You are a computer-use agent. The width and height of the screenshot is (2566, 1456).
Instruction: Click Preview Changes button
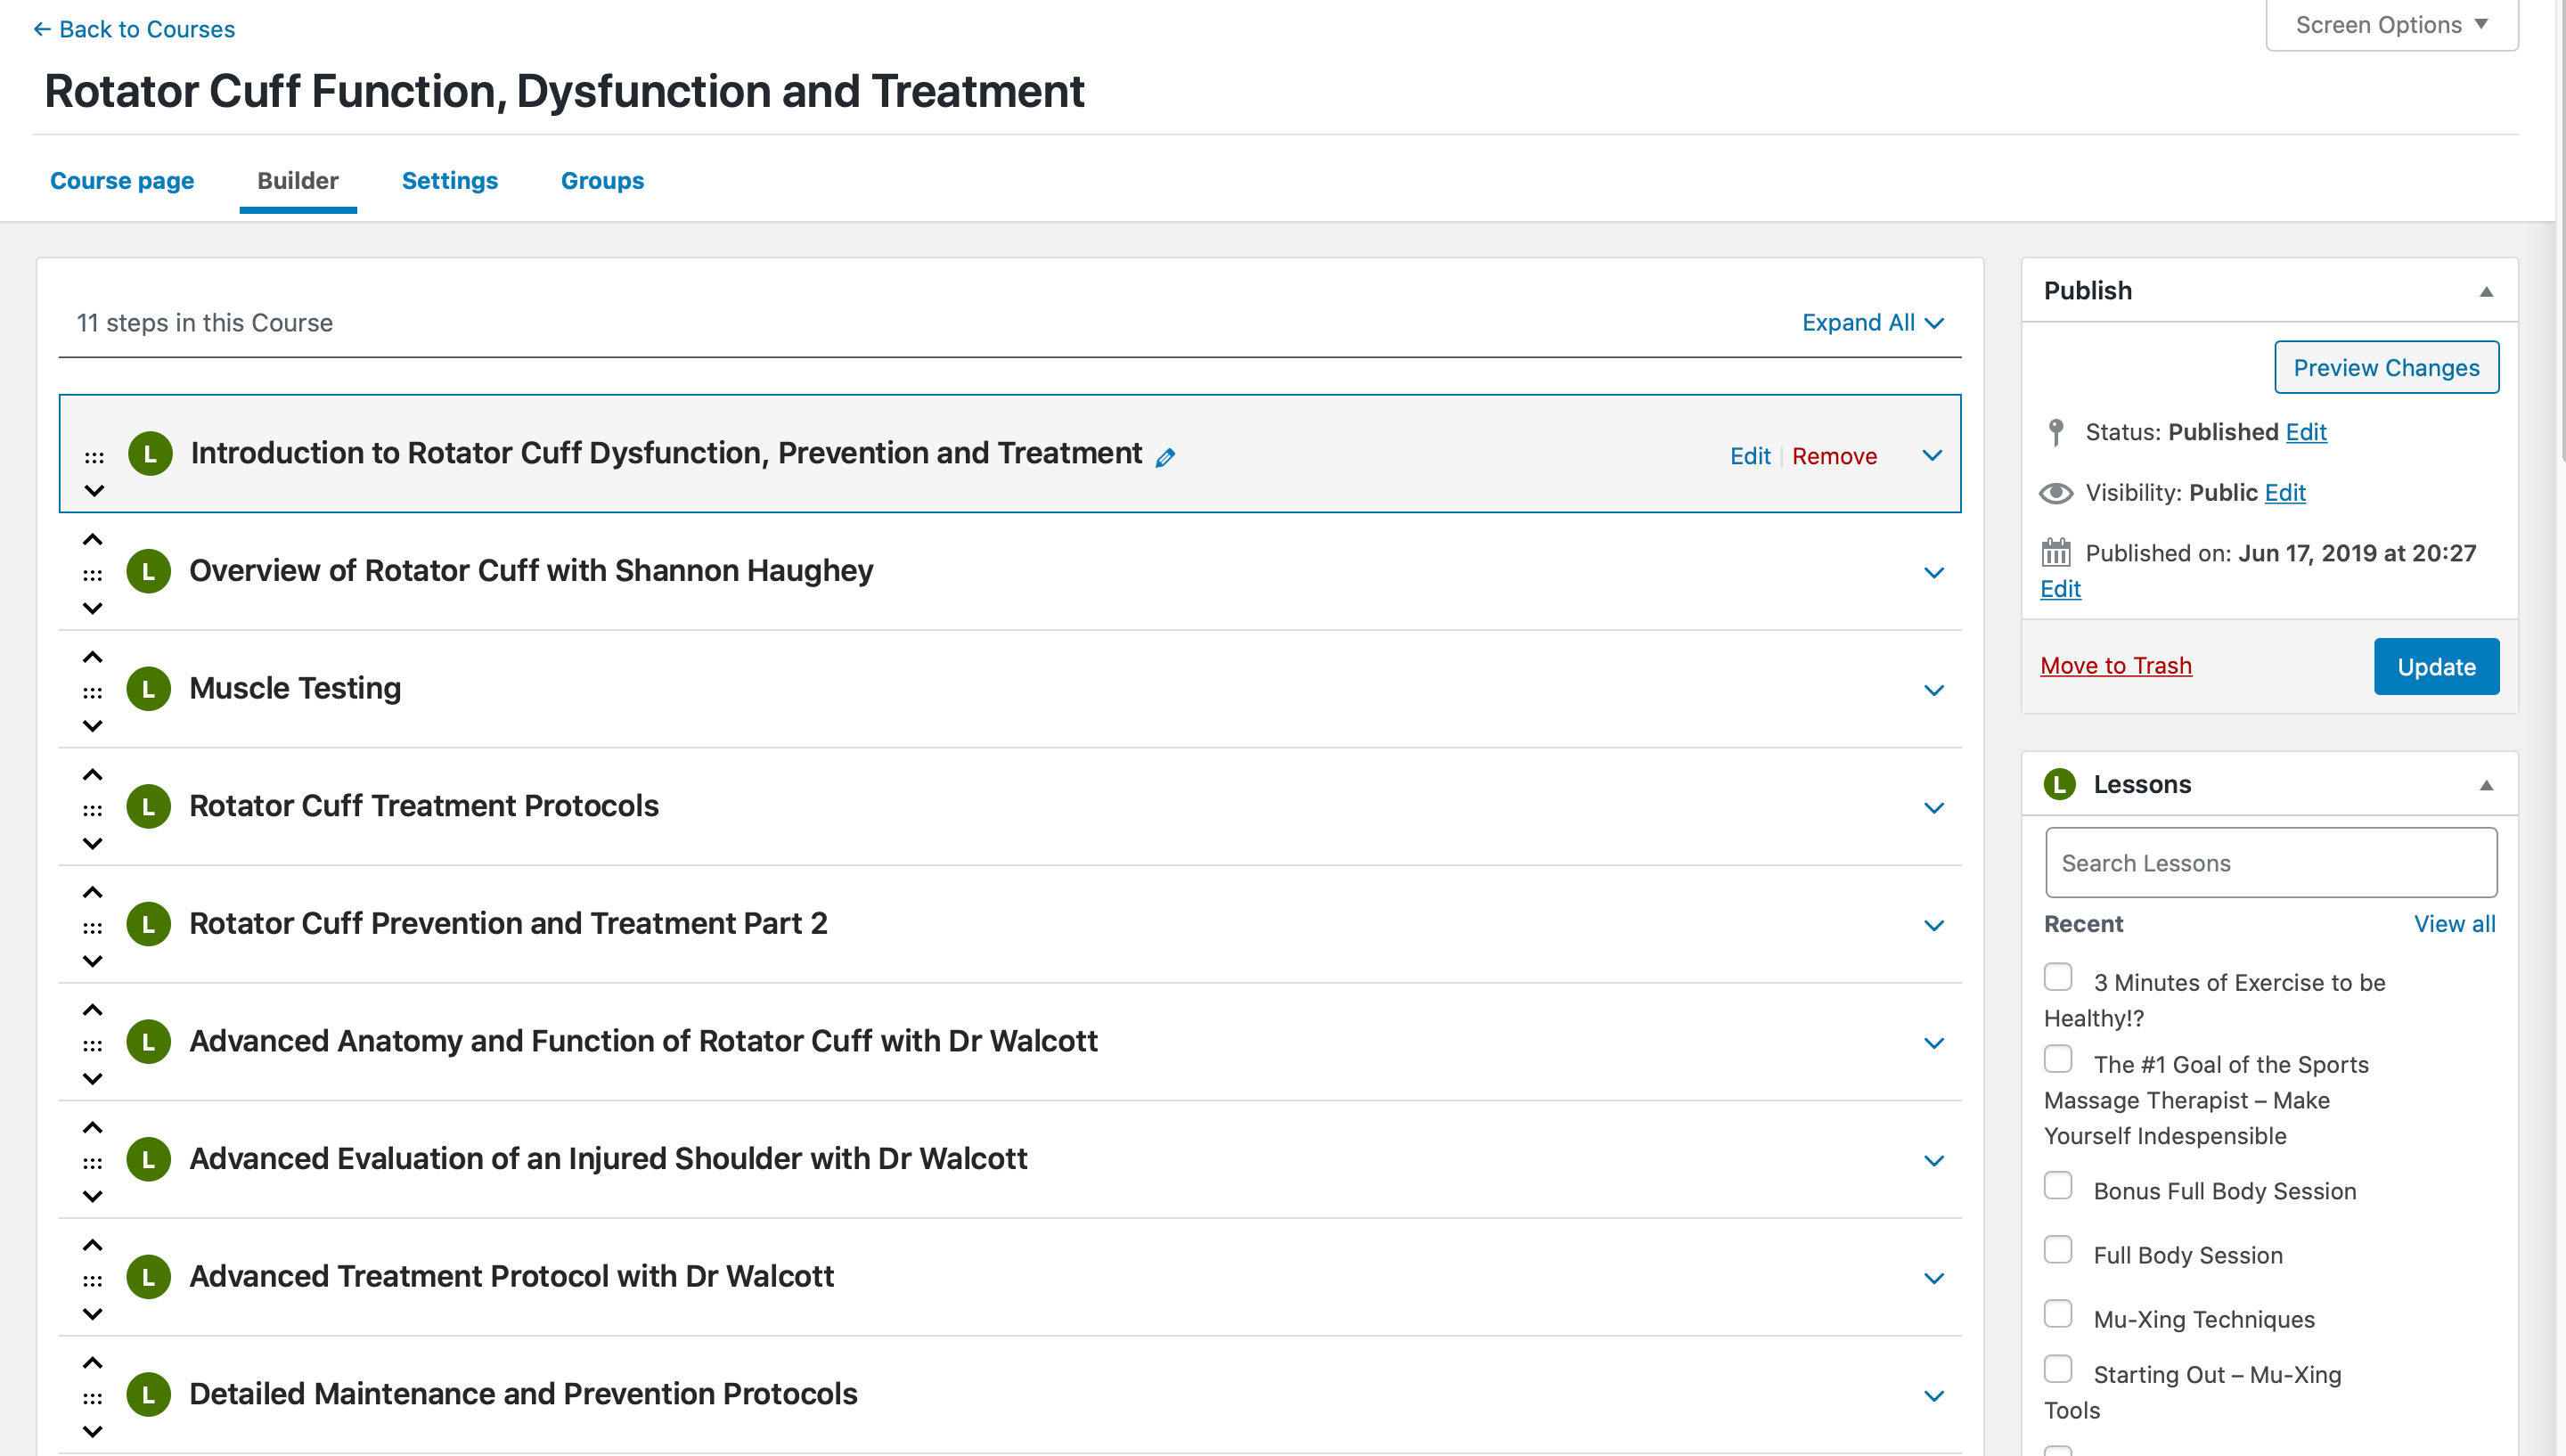pyautogui.click(x=2386, y=368)
